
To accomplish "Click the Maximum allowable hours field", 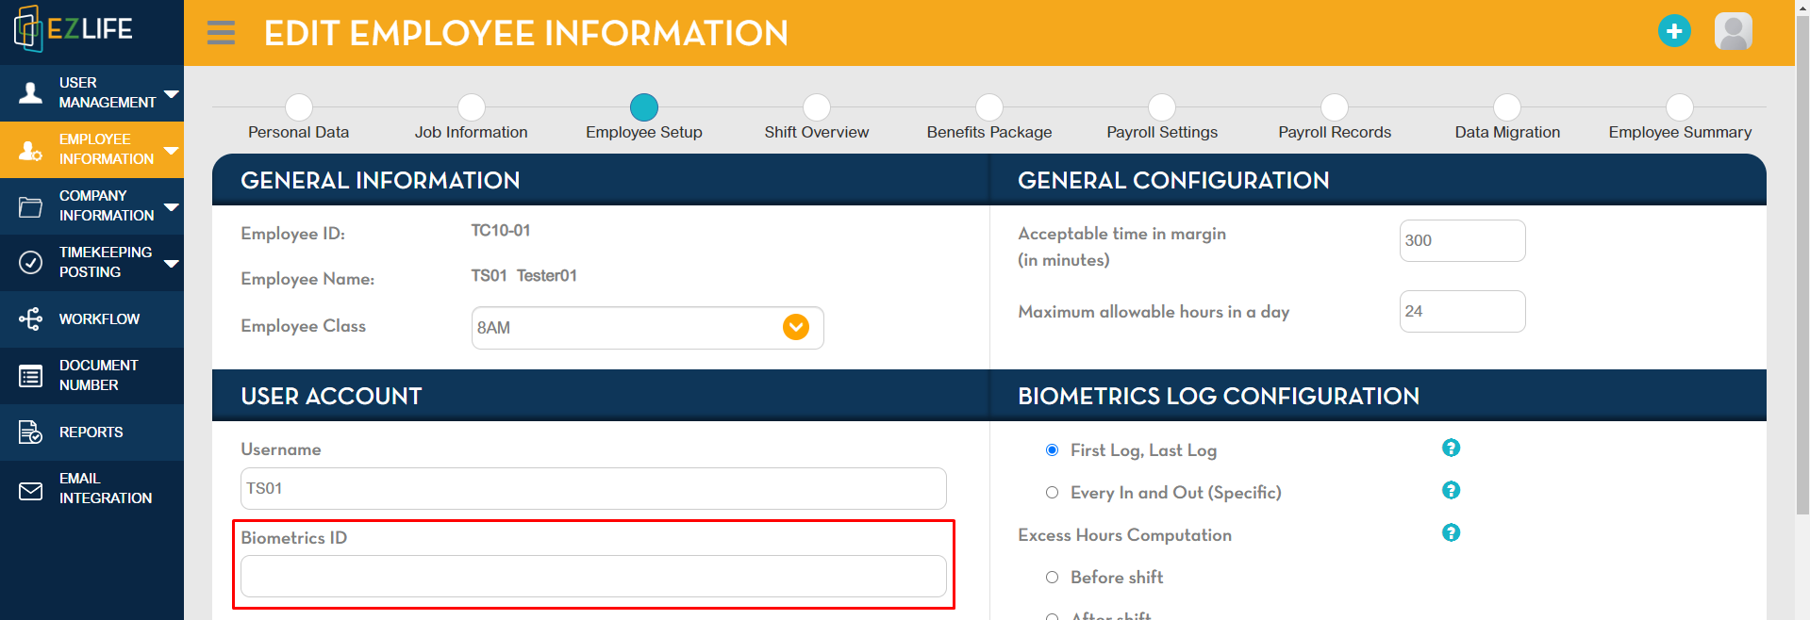I will coord(1462,311).
